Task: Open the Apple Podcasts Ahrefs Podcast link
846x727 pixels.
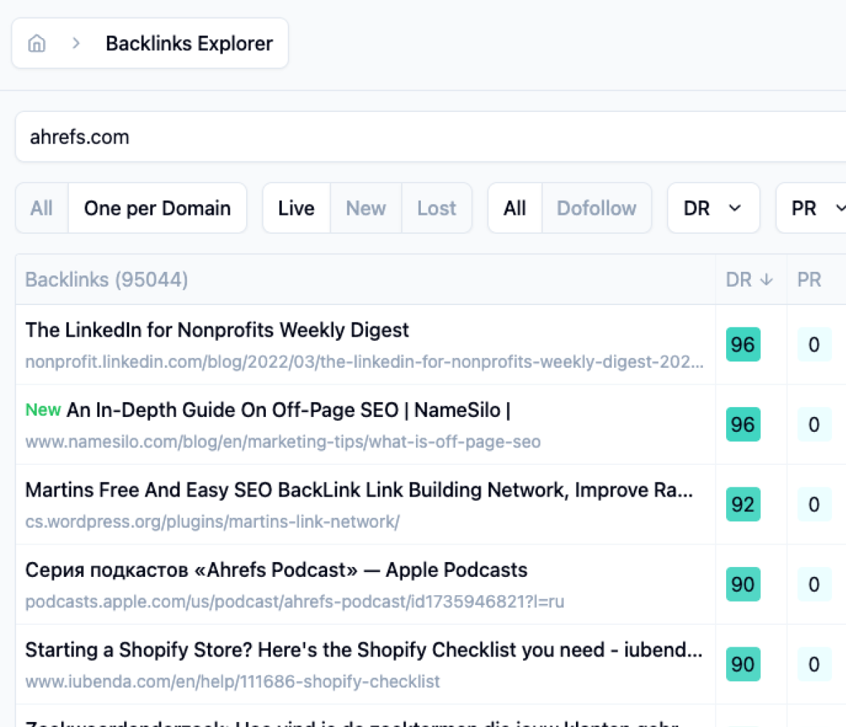Action: 276,570
